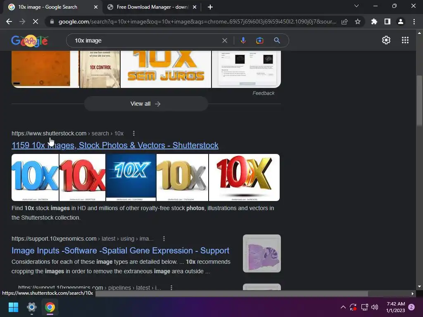Click the magnifier search button
The width and height of the screenshot is (423, 317).
pos(277,40)
